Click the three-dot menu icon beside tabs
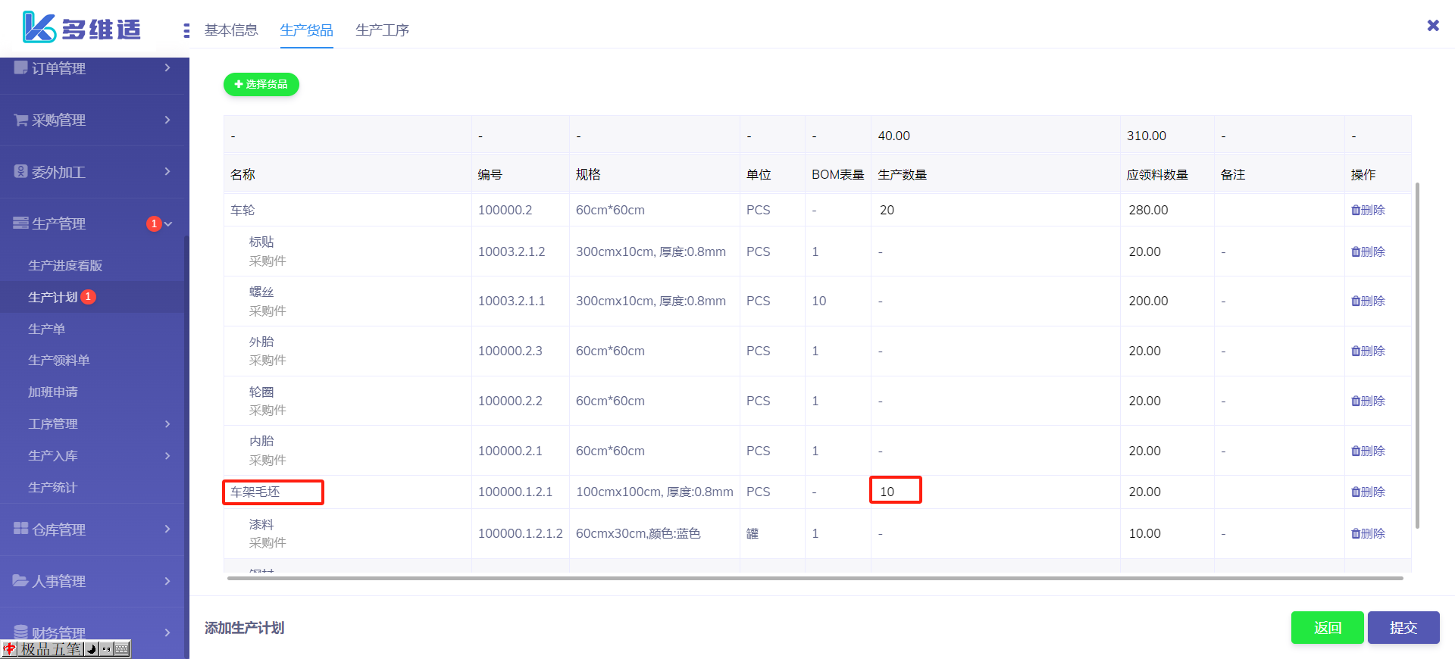This screenshot has height=659, width=1455. pyautogui.click(x=186, y=30)
